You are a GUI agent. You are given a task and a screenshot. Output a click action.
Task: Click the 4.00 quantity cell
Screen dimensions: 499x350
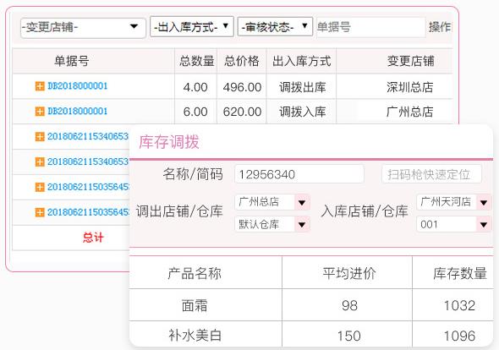195,87
